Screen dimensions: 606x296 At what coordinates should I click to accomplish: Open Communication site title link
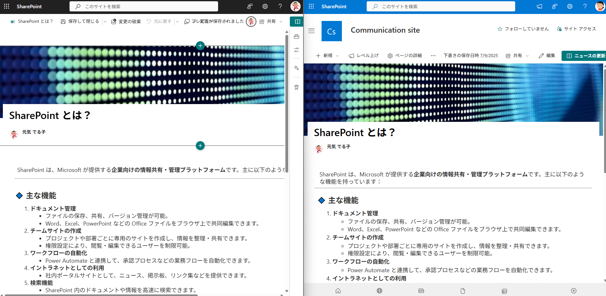[385, 30]
